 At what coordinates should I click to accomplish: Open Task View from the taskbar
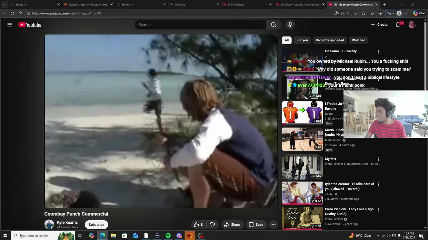click(80, 236)
